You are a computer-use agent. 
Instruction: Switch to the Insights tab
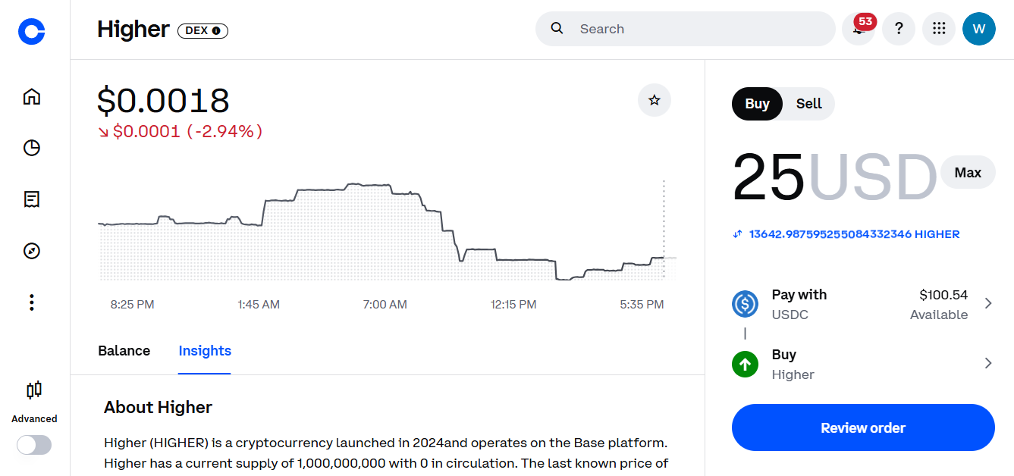click(x=205, y=351)
